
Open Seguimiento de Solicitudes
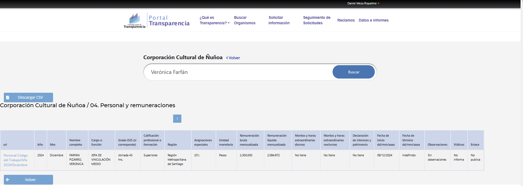tap(316, 20)
